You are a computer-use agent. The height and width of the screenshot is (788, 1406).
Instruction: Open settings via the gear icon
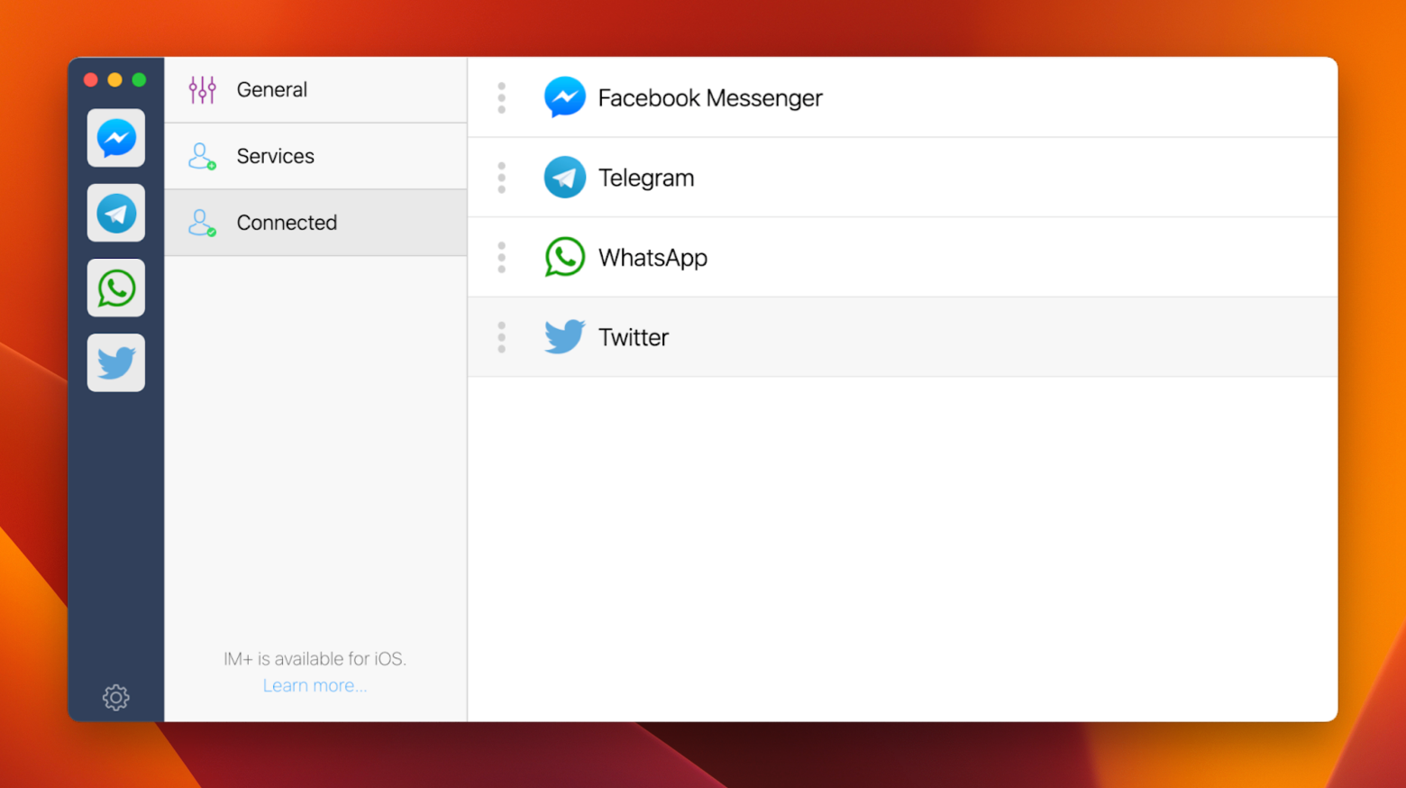116,697
